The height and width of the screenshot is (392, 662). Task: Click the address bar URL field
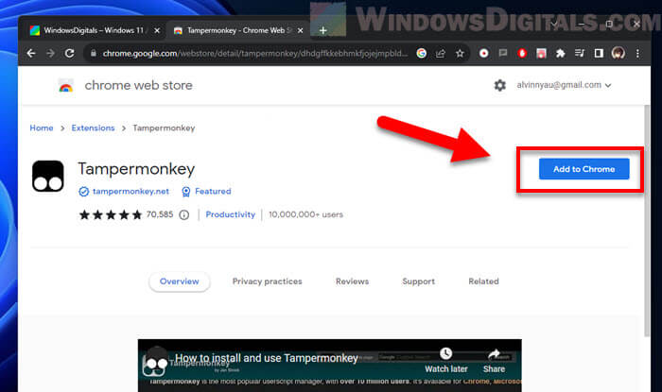point(255,53)
